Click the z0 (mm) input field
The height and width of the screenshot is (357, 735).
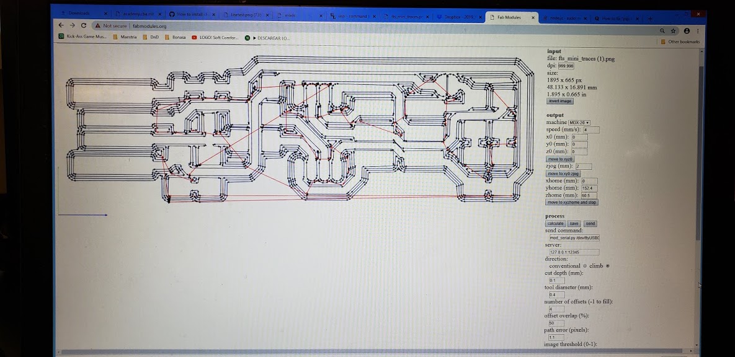coord(579,151)
